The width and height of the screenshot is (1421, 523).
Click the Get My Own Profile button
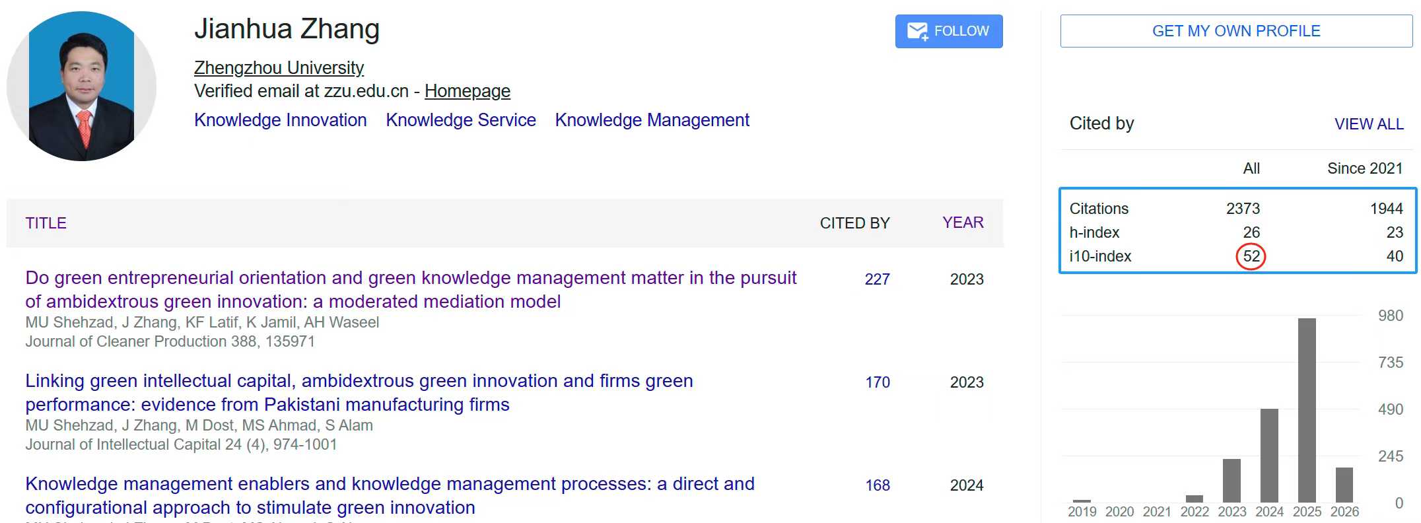pyautogui.click(x=1235, y=31)
